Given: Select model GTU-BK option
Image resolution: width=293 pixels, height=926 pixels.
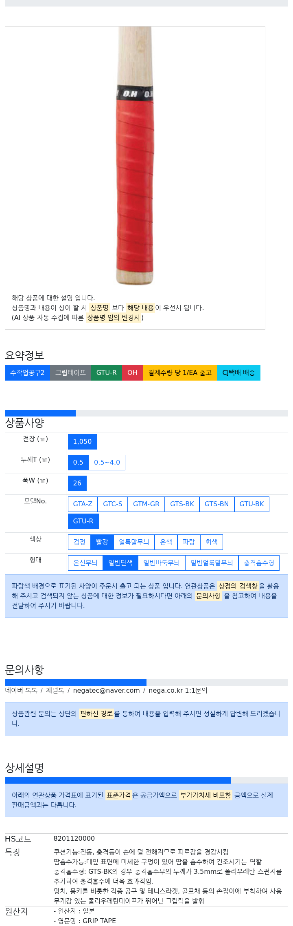Looking at the screenshot, I should (251, 504).
